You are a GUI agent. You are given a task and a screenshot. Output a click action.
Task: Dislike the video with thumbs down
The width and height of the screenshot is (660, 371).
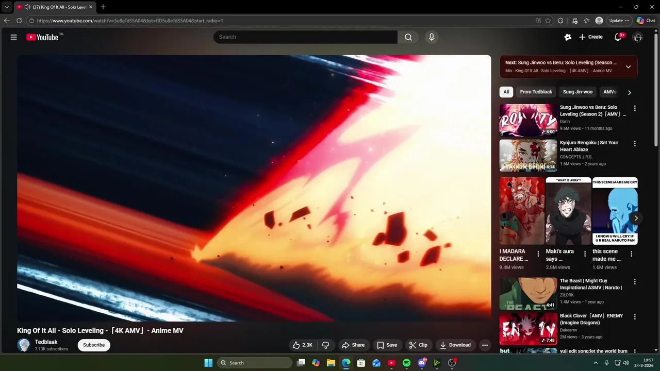coord(326,345)
